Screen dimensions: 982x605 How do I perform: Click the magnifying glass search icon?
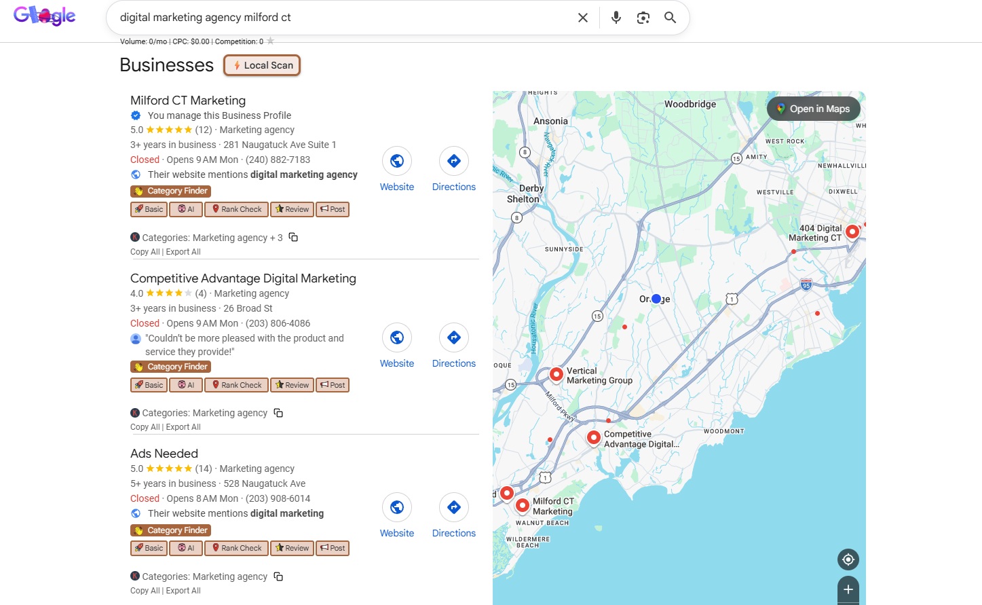point(670,18)
